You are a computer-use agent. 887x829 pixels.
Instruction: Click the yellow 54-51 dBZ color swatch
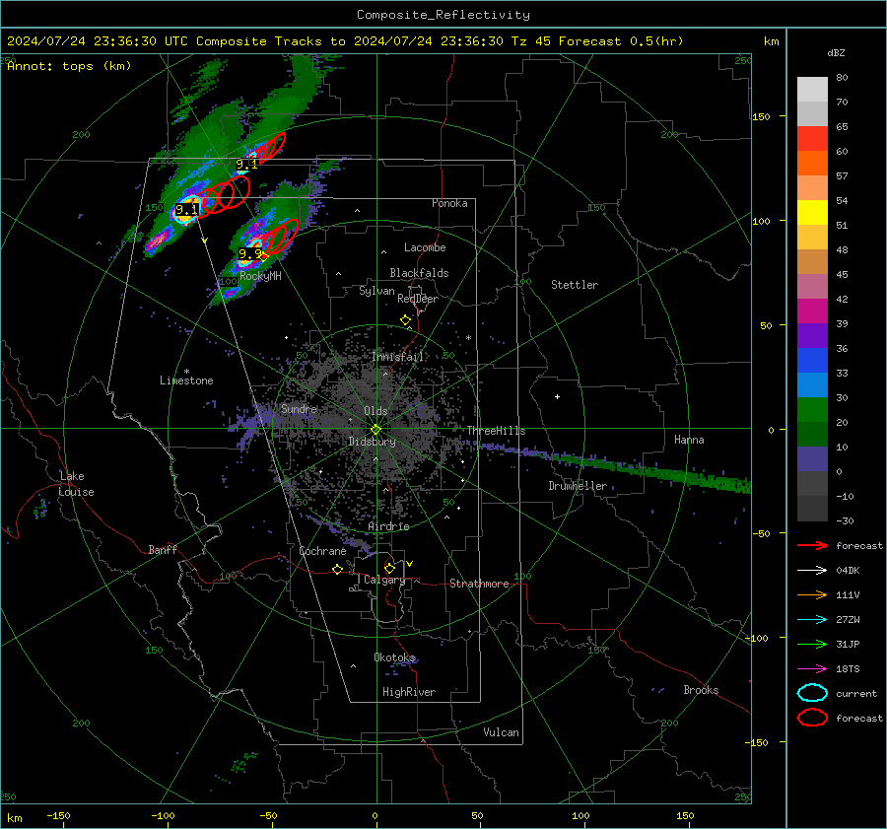[812, 213]
